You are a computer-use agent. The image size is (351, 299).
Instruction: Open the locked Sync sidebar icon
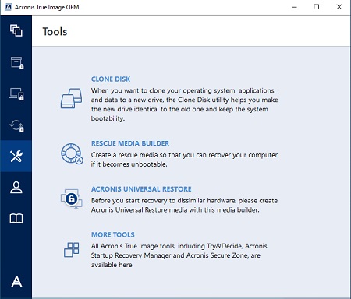click(16, 125)
